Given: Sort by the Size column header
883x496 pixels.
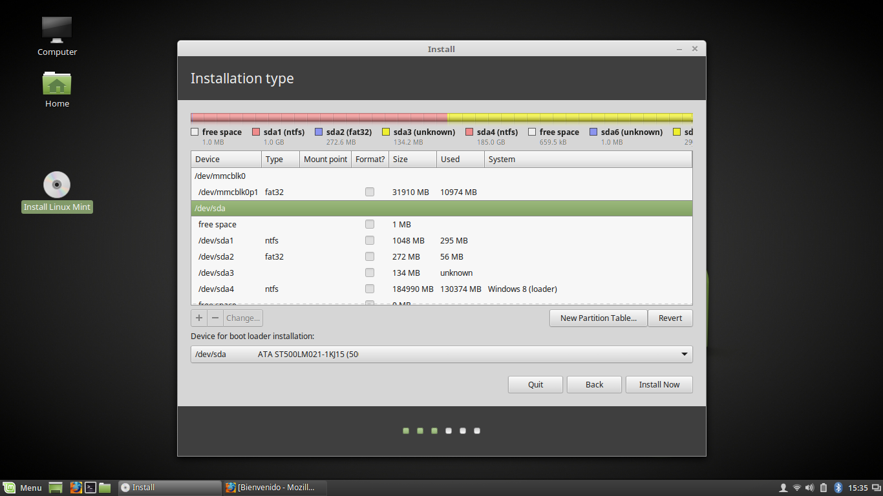Looking at the screenshot, I should coord(412,159).
